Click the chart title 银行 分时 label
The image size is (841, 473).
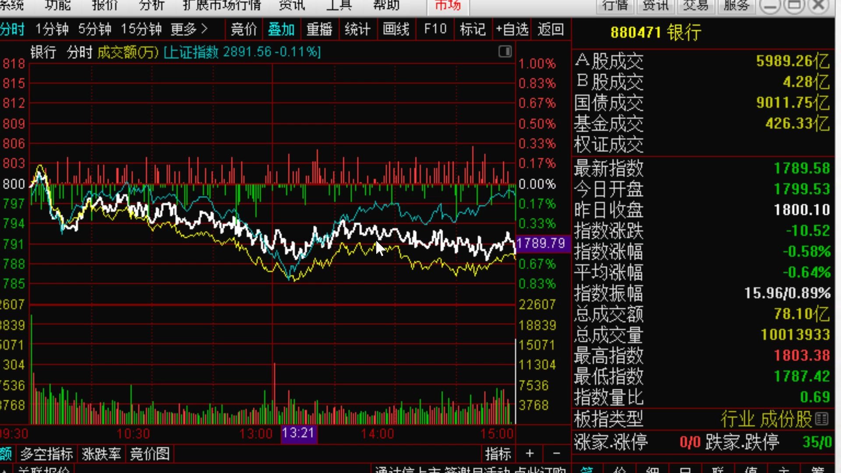click(x=61, y=52)
